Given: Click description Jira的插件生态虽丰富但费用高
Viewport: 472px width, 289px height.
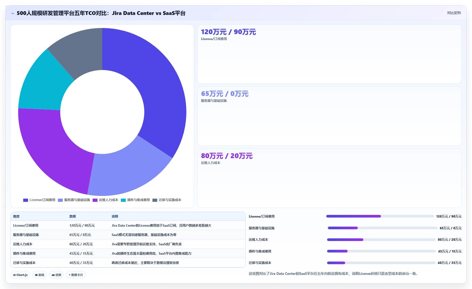Looking at the screenshot, I should pyautogui.click(x=151, y=254).
